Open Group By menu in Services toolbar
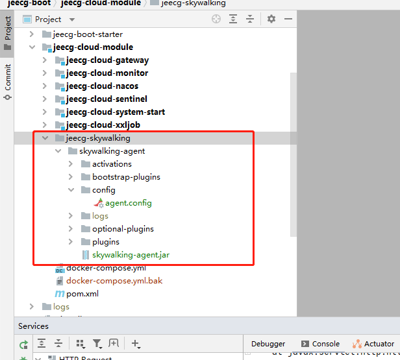The height and width of the screenshot is (360, 400). tap(81, 344)
